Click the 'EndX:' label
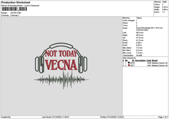Screen dimensions: 169x119 (x=125, y=43)
